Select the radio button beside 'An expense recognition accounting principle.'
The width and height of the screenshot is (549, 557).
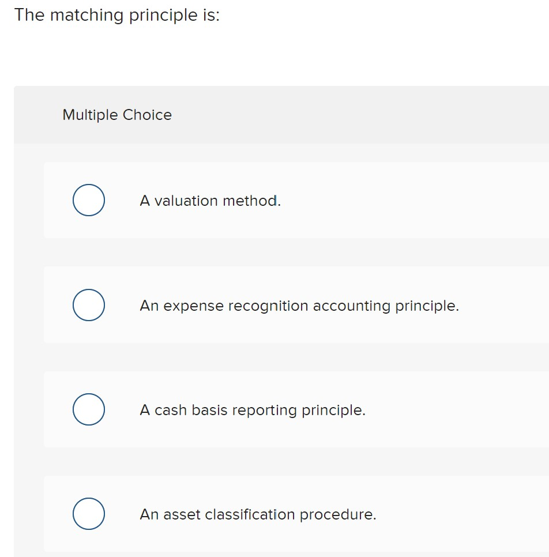click(x=88, y=305)
